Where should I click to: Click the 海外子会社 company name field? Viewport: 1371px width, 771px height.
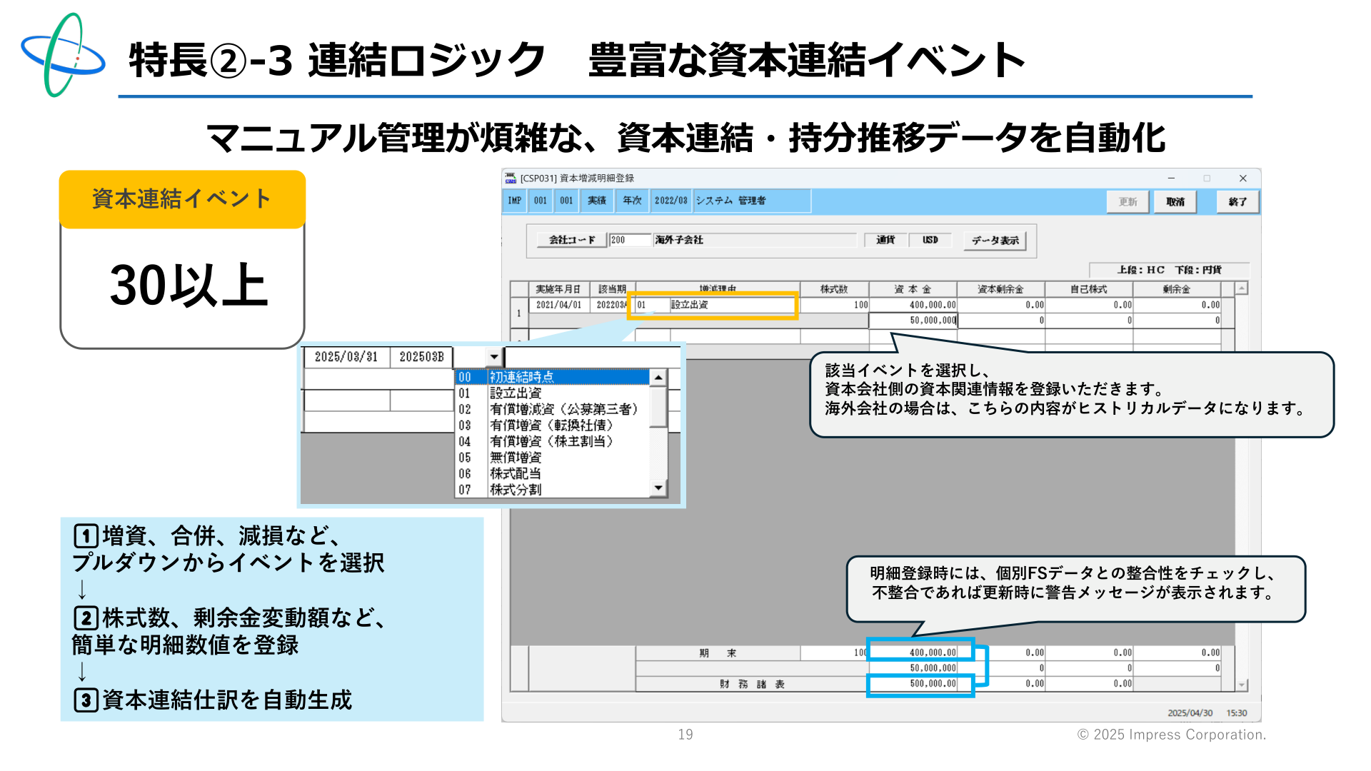coord(755,240)
